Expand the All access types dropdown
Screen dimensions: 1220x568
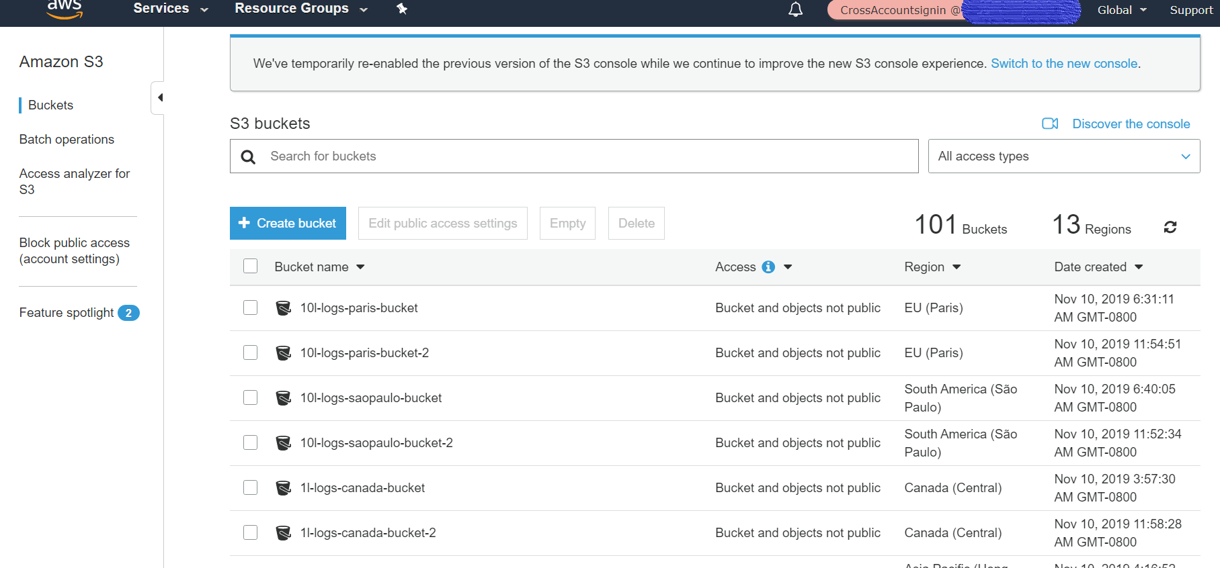point(1063,156)
